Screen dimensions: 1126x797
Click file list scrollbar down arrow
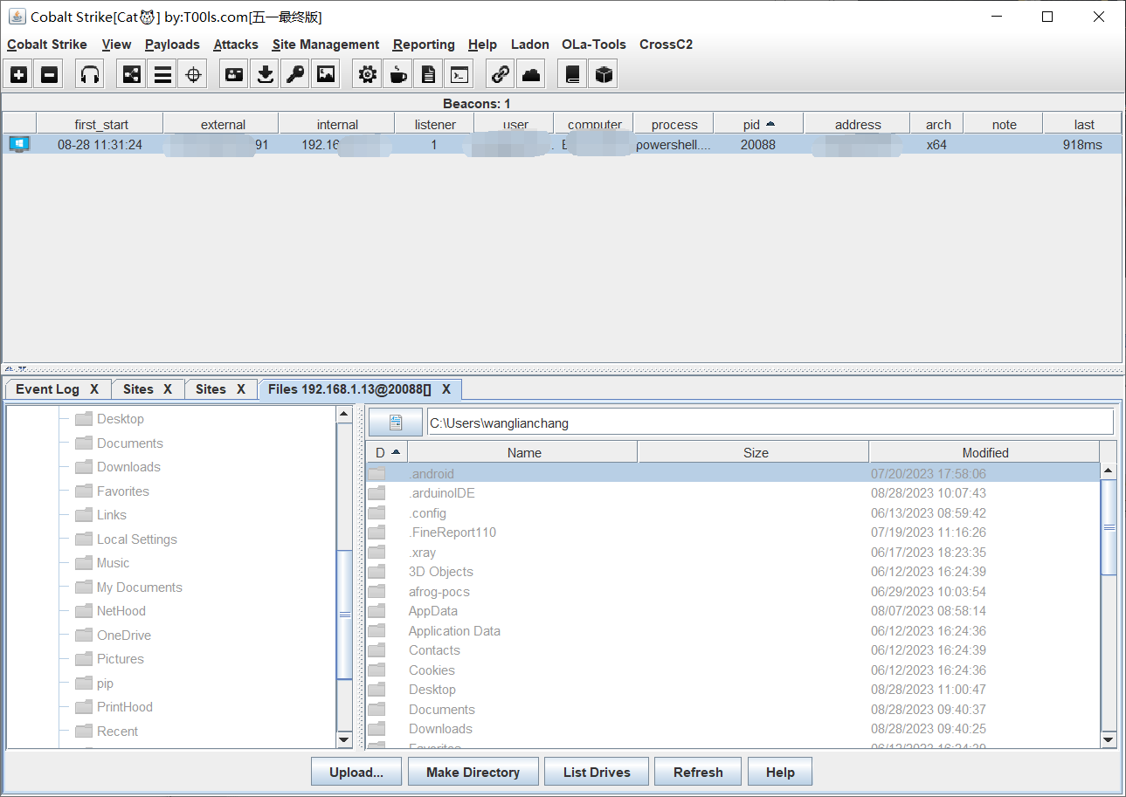tap(1109, 739)
